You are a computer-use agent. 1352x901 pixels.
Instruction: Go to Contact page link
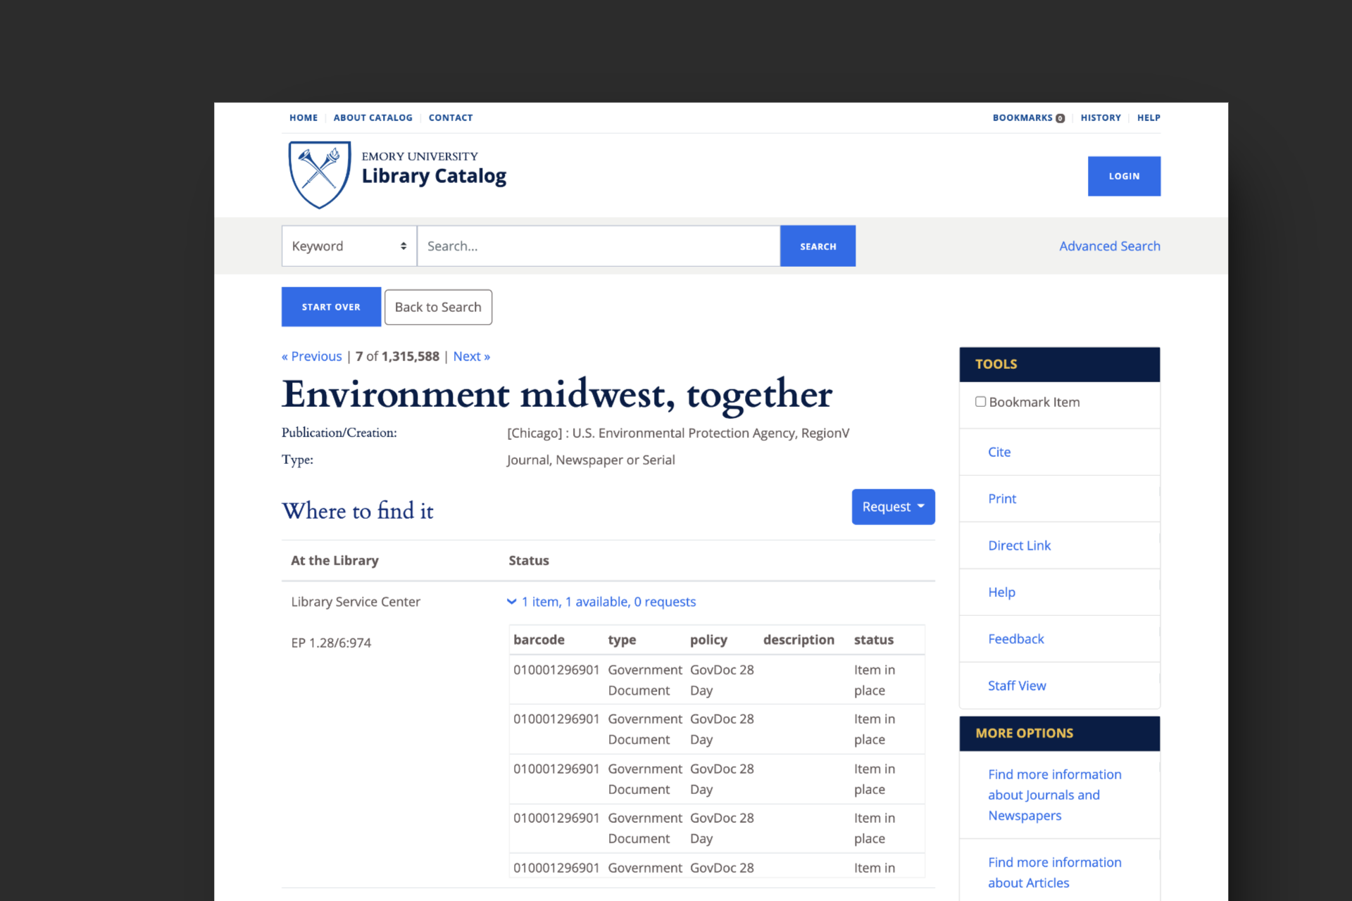pyautogui.click(x=451, y=118)
